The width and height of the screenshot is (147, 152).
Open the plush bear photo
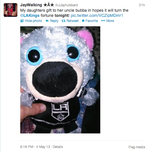pyautogui.click(x=60, y=80)
